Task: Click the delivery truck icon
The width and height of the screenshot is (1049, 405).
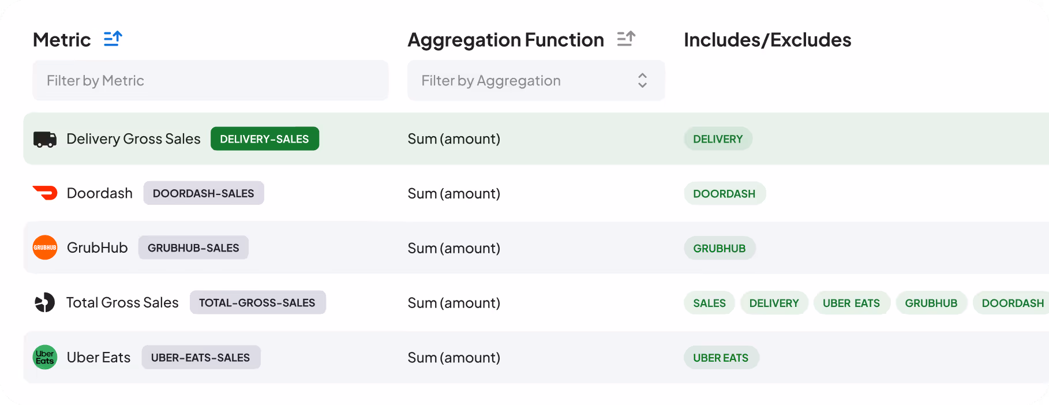Action: (45, 139)
